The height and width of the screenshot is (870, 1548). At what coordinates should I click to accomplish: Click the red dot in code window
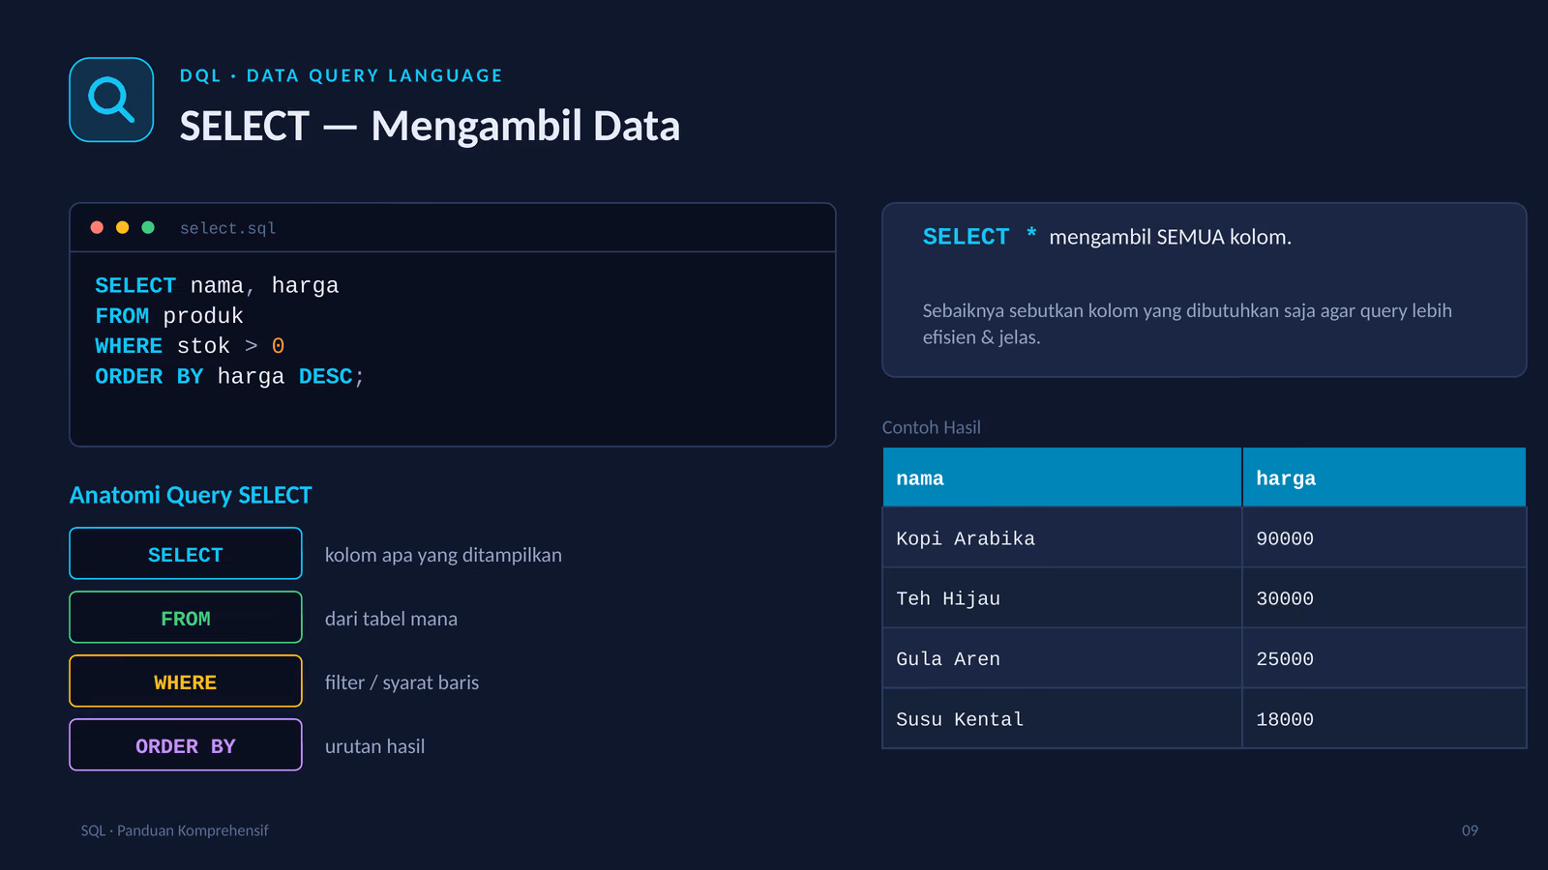(x=97, y=227)
